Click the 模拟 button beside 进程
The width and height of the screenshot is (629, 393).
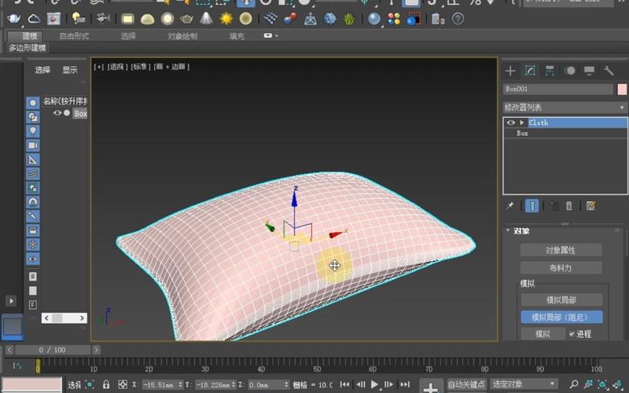543,334
